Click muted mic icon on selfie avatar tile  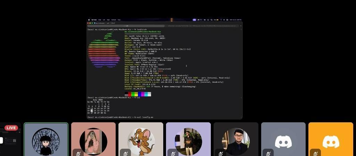(x=78, y=153)
